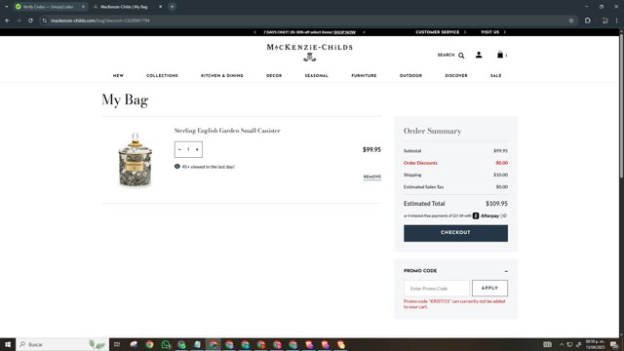Click the canister product thumbnail
The image size is (624, 351).
135,160
